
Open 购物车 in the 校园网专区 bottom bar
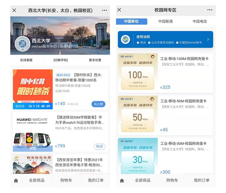(172, 180)
